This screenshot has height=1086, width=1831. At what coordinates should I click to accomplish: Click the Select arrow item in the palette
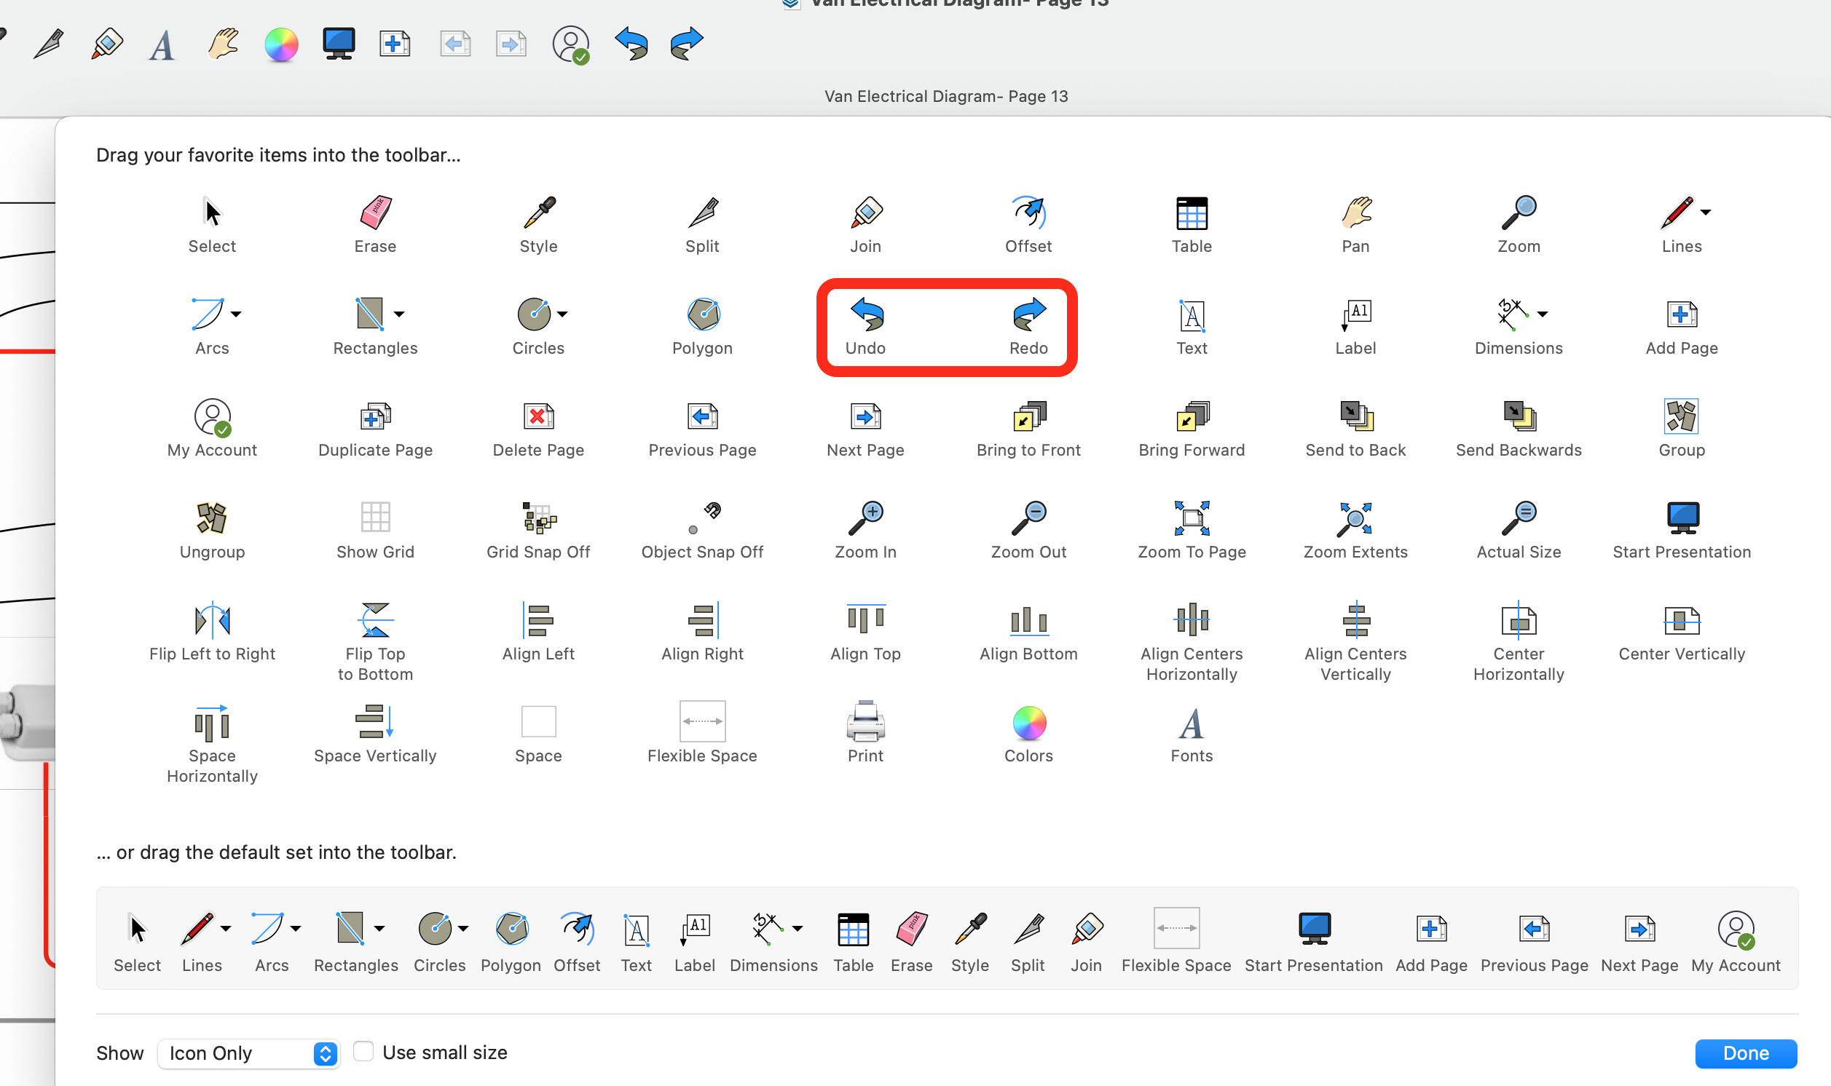212,224
